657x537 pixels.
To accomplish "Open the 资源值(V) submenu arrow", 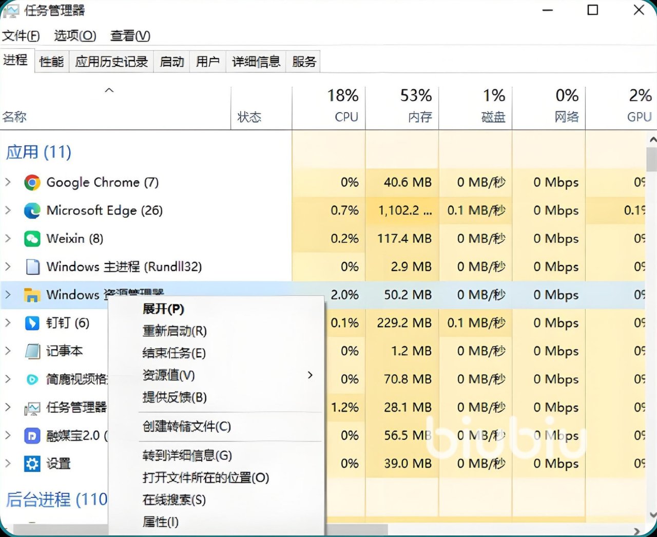I will point(310,375).
